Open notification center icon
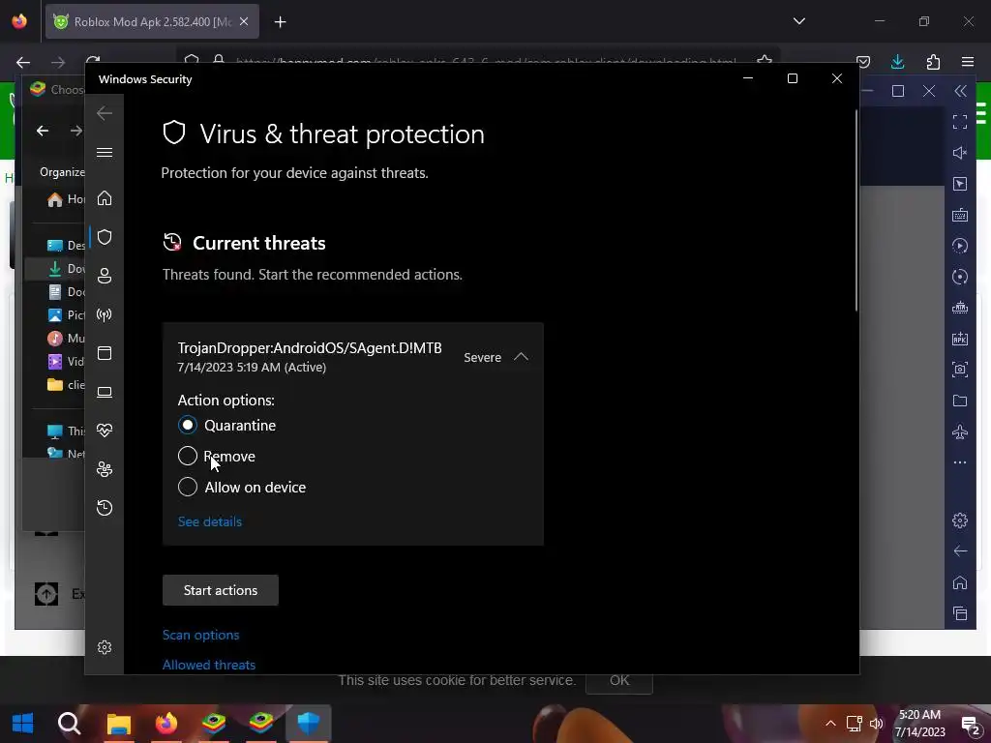The image size is (991, 743). [970, 724]
